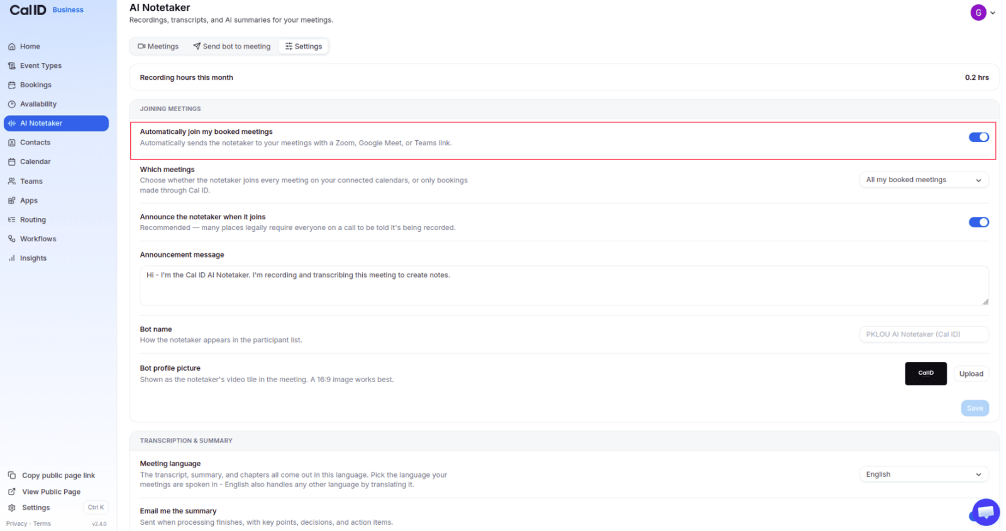Click the Email me the summary label
Screen dimensions: 1006x531
click(x=178, y=511)
